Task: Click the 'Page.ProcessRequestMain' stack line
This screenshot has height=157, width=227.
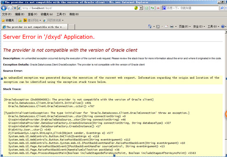Action: 102,153
